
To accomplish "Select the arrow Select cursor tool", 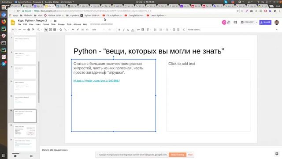I will point(46,30).
